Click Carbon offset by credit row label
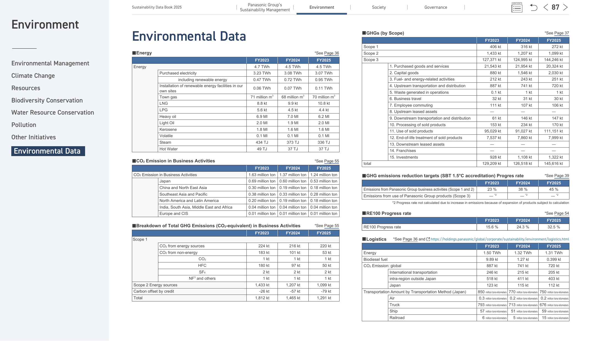The image size is (592, 341). (154, 291)
